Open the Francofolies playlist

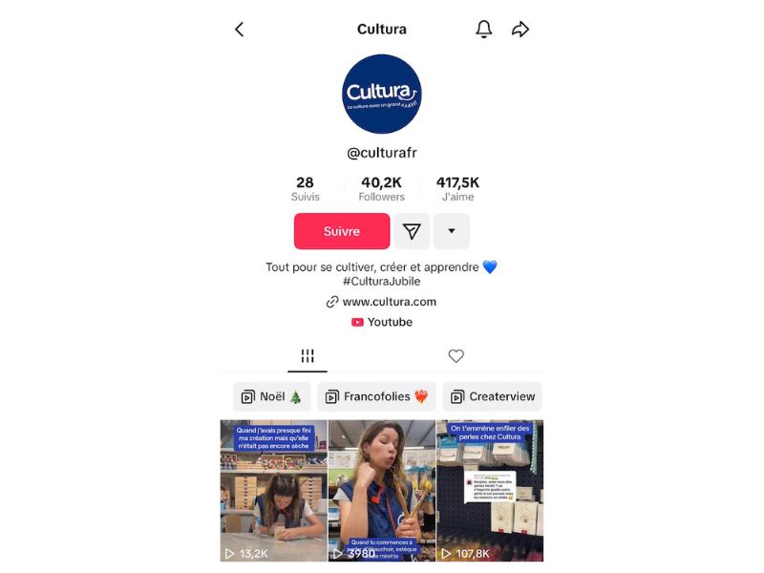point(376,396)
